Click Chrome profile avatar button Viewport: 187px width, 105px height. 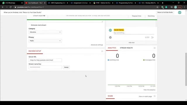178,7
